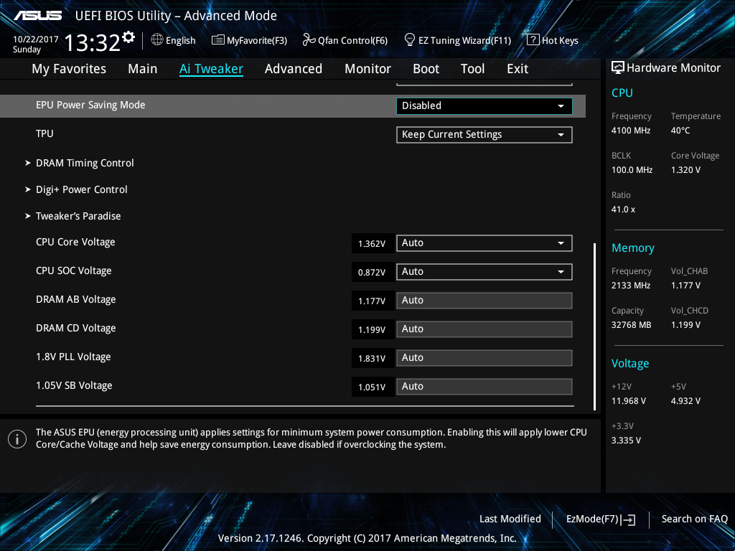735x551 pixels.
Task: Click the vertical scrollbar of settings list
Action: pos(594,326)
